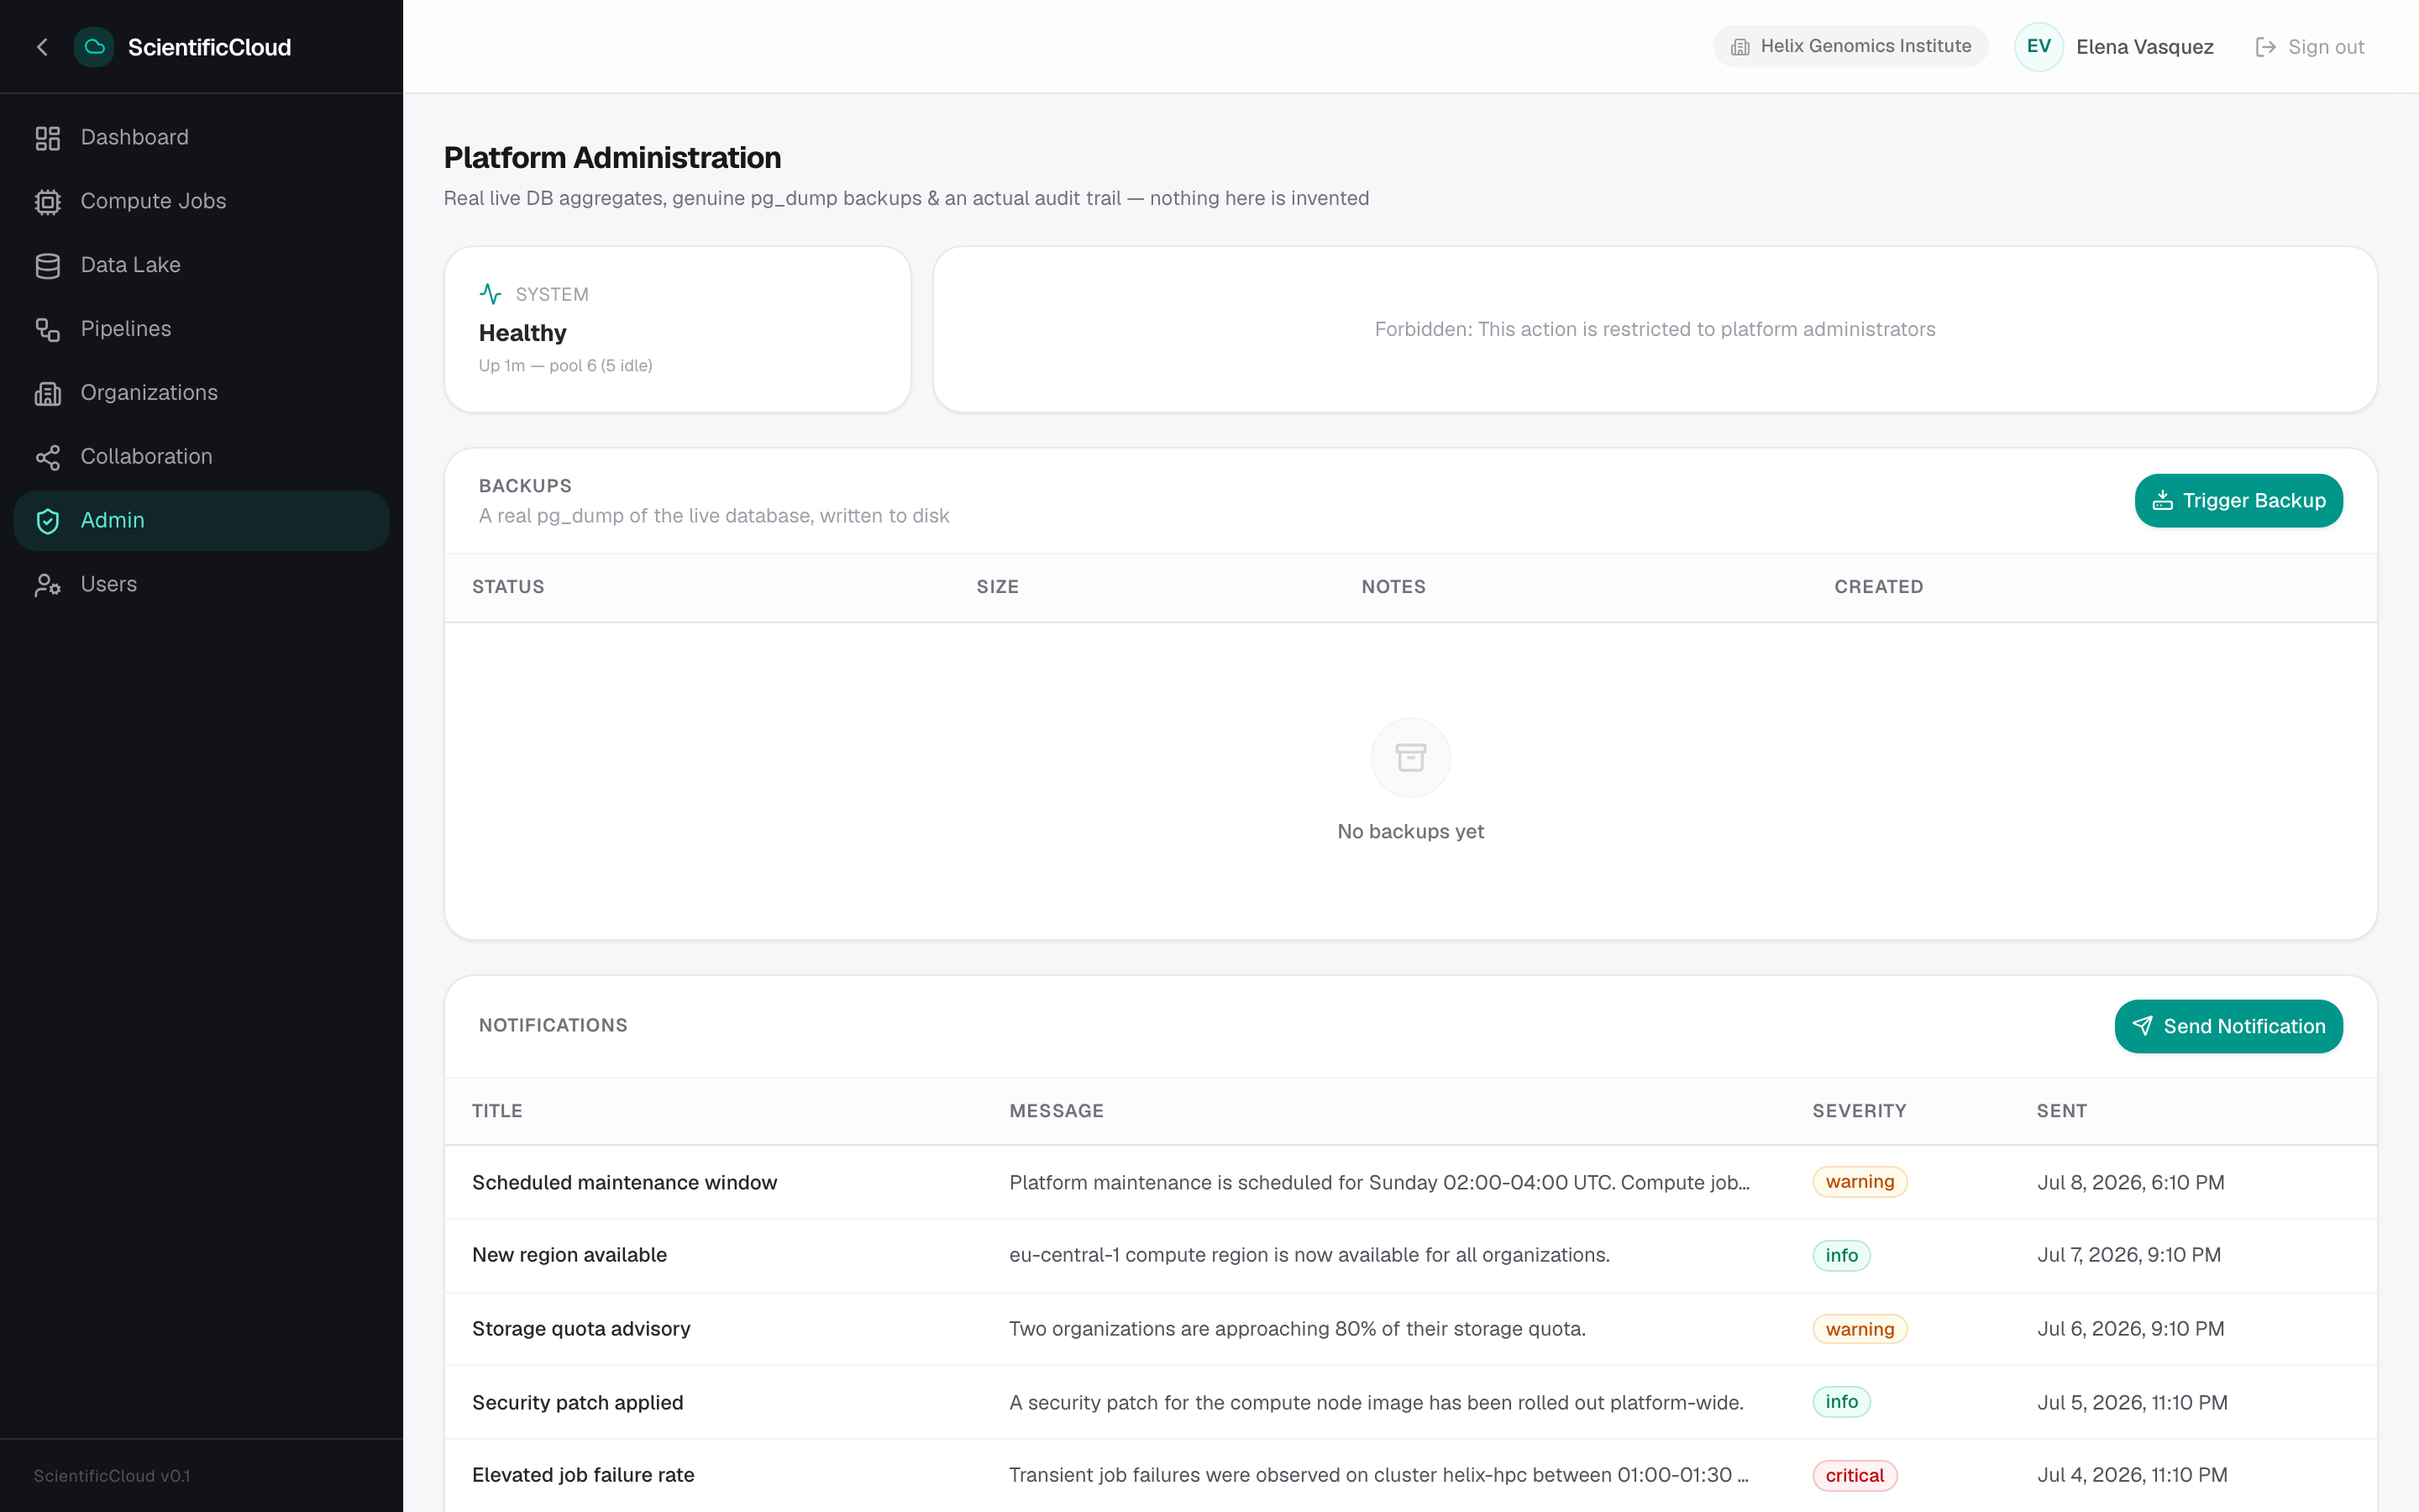
Task: Click the Users gear-person icon
Action: [48, 585]
